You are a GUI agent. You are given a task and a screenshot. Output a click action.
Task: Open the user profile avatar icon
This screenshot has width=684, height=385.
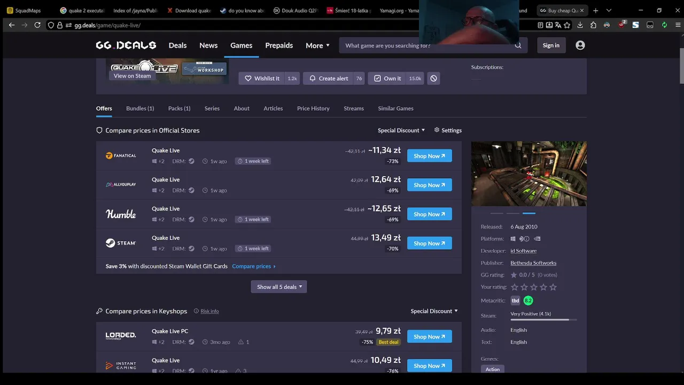pyautogui.click(x=580, y=45)
